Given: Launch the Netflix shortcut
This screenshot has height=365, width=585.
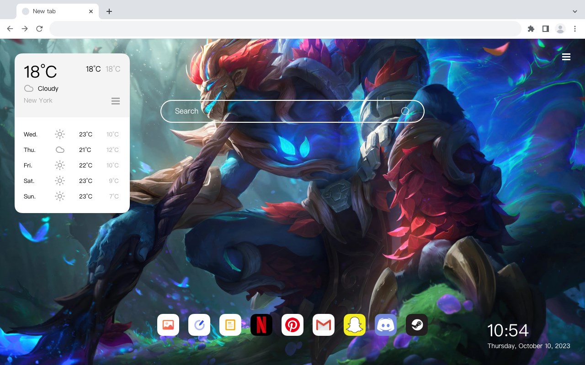Looking at the screenshot, I should point(261,325).
